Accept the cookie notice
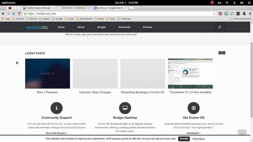The width and height of the screenshot is (253, 142). click(x=184, y=138)
